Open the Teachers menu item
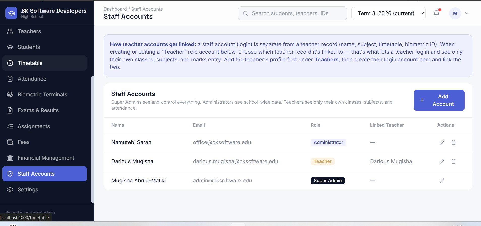 [45, 31]
